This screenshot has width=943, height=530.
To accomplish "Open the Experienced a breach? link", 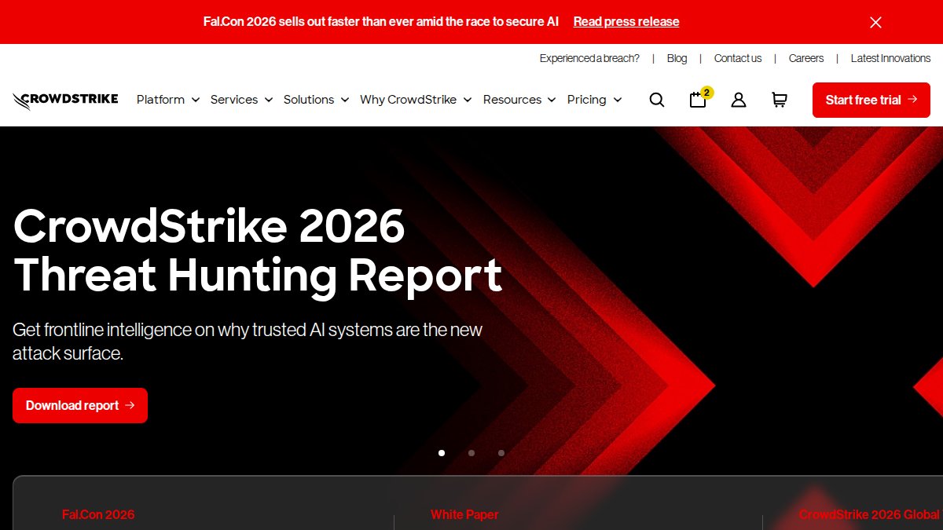I will (589, 58).
